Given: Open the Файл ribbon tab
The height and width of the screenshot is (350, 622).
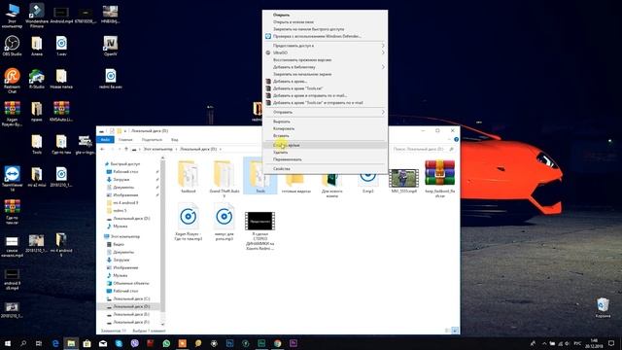Looking at the screenshot, I should [x=105, y=140].
